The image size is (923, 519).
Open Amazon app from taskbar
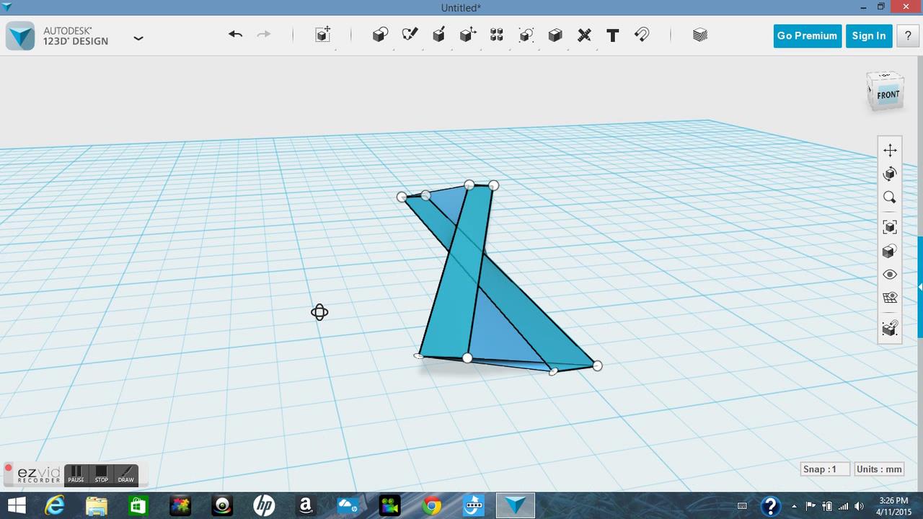(306, 506)
